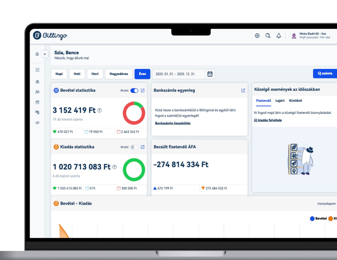Go to the home icon in sidebar

37,54
